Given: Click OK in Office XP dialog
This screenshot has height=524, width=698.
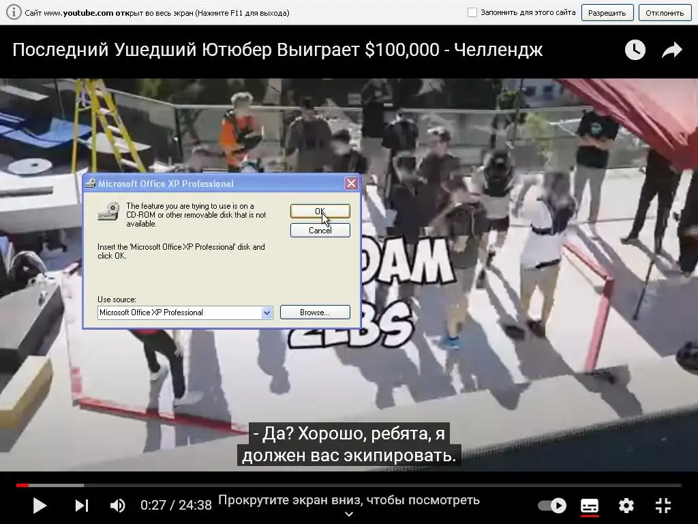Looking at the screenshot, I should pyautogui.click(x=320, y=212).
